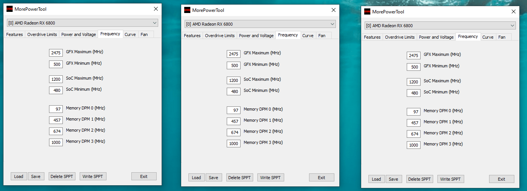Click GFX Maximum field in rightmost window

coord(414,56)
